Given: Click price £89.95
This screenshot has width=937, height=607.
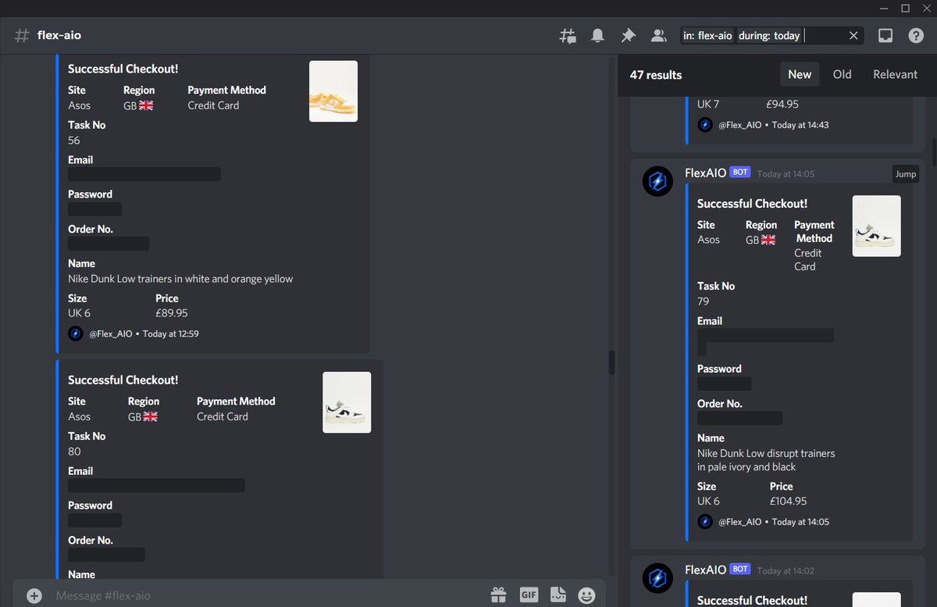Looking at the screenshot, I should 172,312.
